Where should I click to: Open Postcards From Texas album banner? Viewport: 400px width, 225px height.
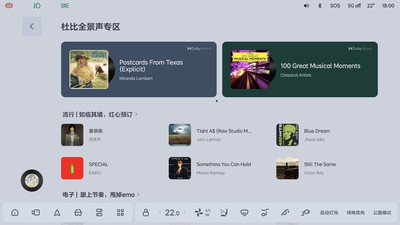tap(139, 69)
